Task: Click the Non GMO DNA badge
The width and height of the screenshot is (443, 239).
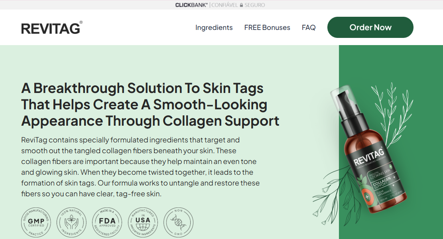Action: [178, 222]
